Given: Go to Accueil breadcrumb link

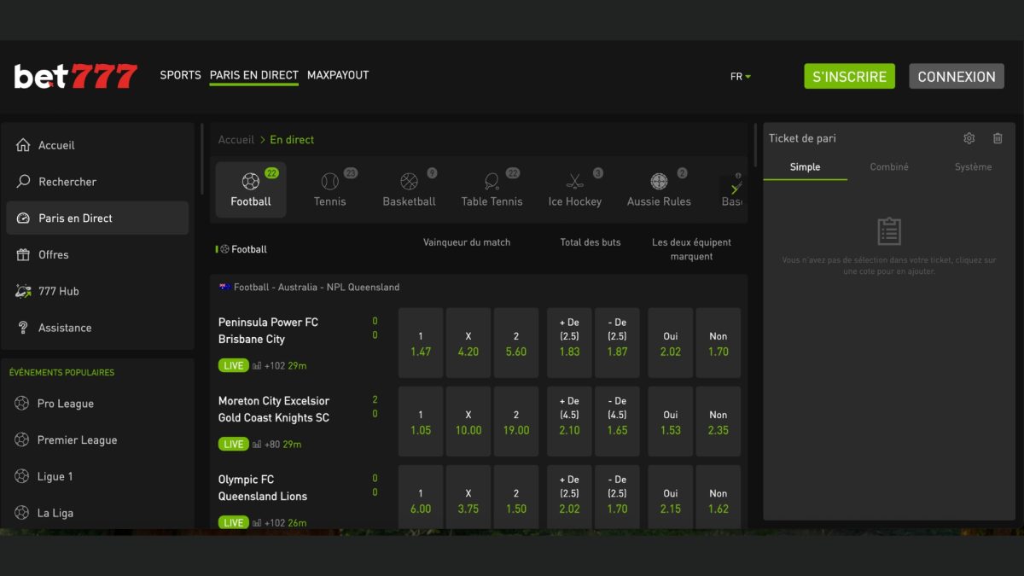Looking at the screenshot, I should 236,139.
